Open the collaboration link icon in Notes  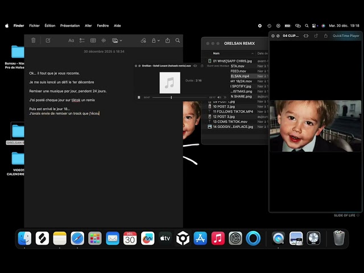(x=143, y=40)
